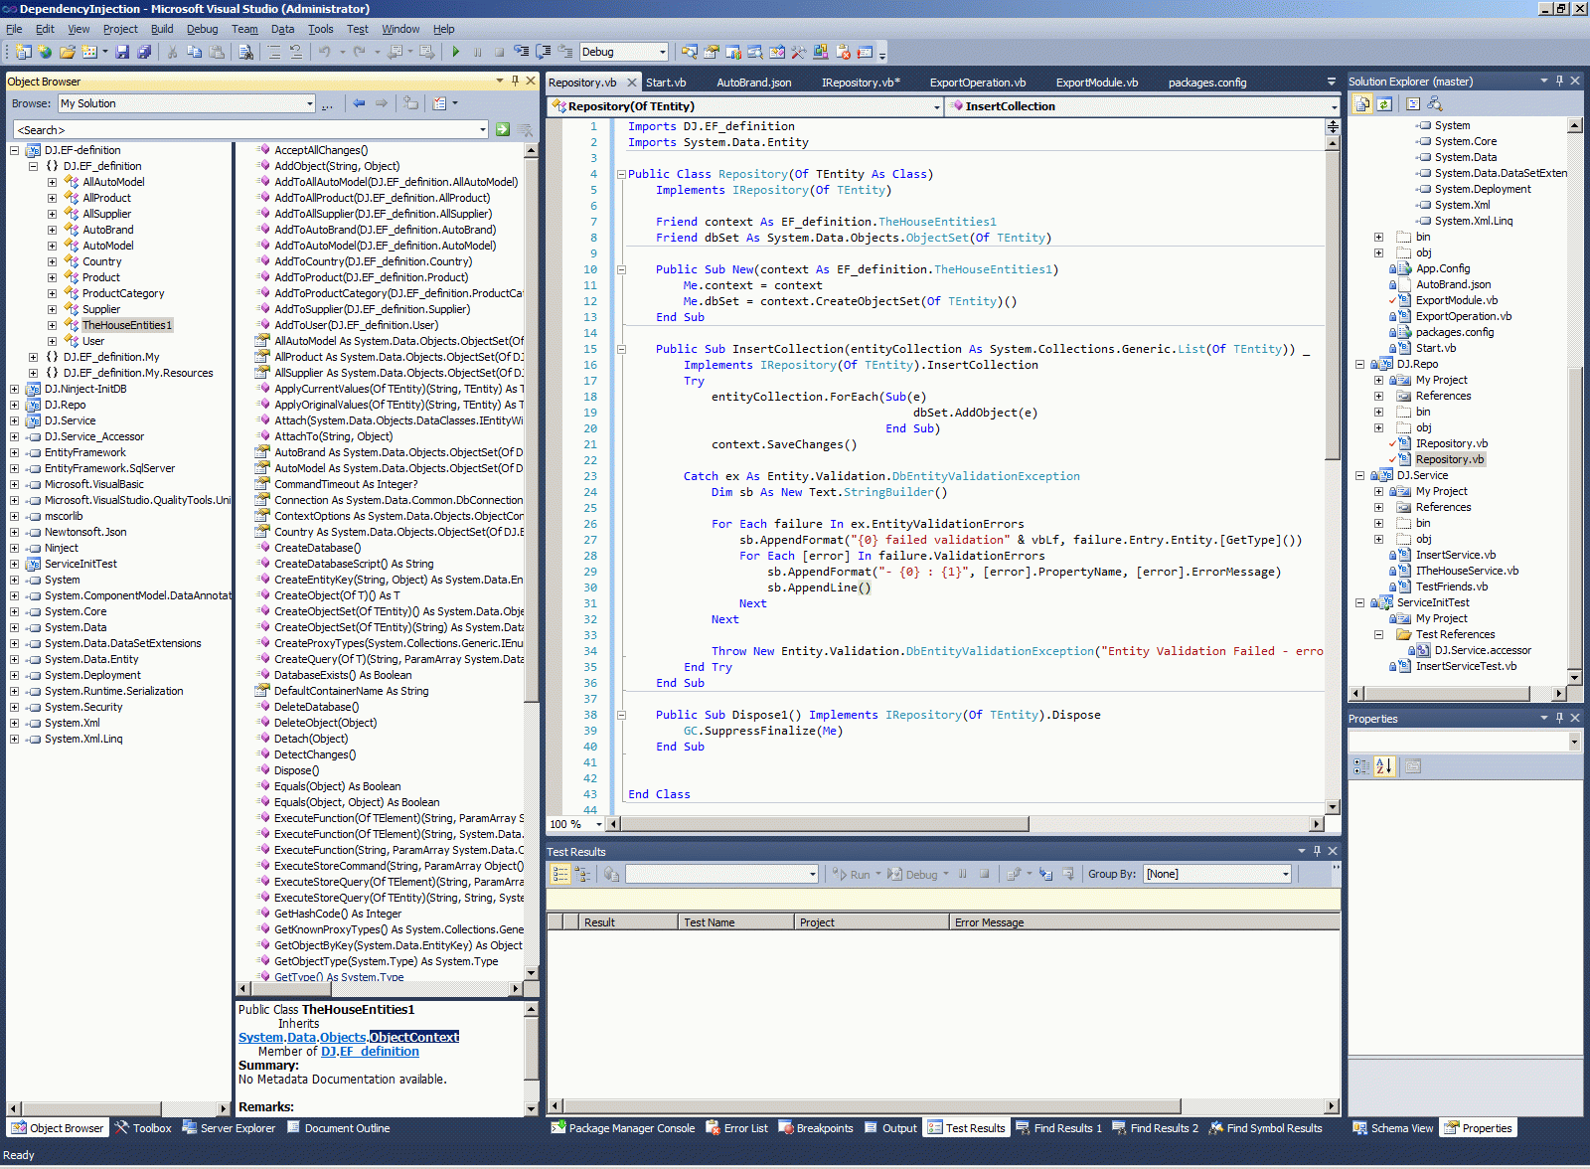
Task: Click the View Class Diagram icon
Action: 1435,103
